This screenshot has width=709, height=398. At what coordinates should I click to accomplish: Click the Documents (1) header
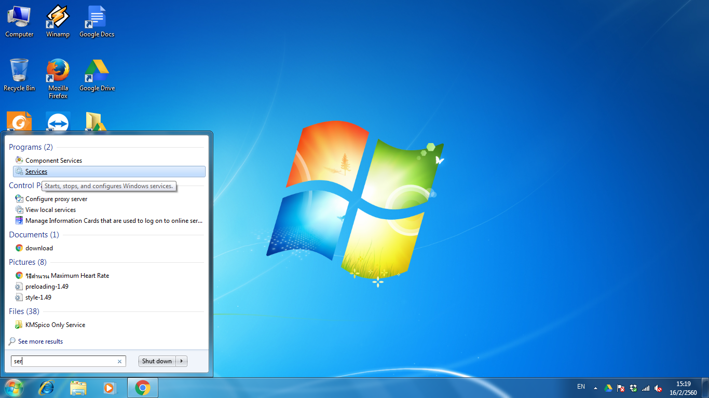[34, 235]
